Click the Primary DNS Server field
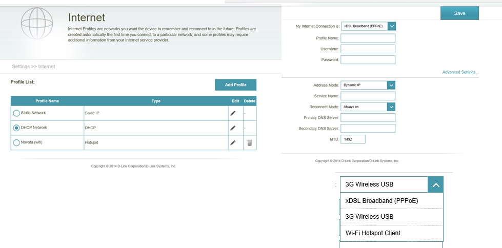The height and width of the screenshot is (248, 502). click(x=368, y=118)
